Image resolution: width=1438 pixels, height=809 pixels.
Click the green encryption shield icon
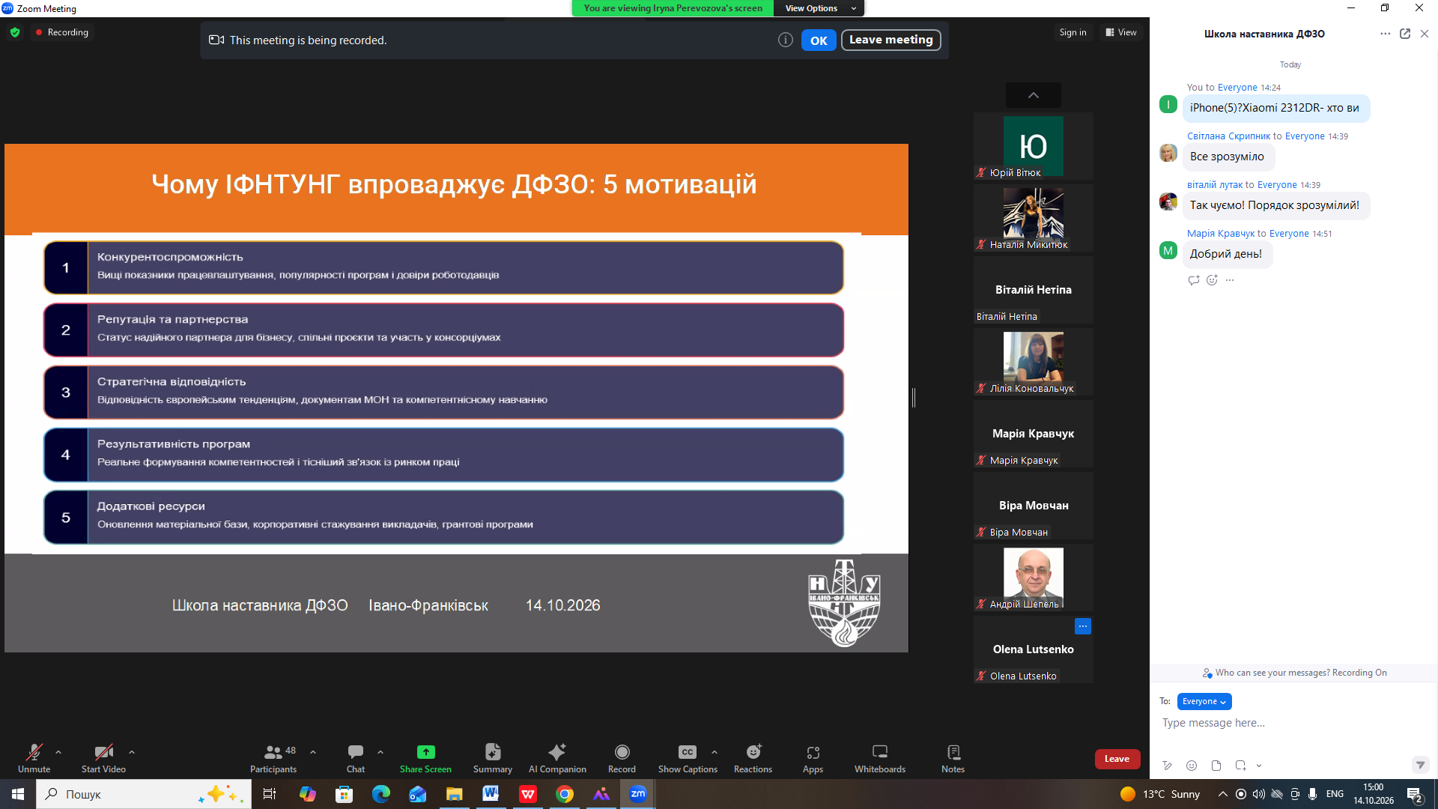tap(15, 32)
